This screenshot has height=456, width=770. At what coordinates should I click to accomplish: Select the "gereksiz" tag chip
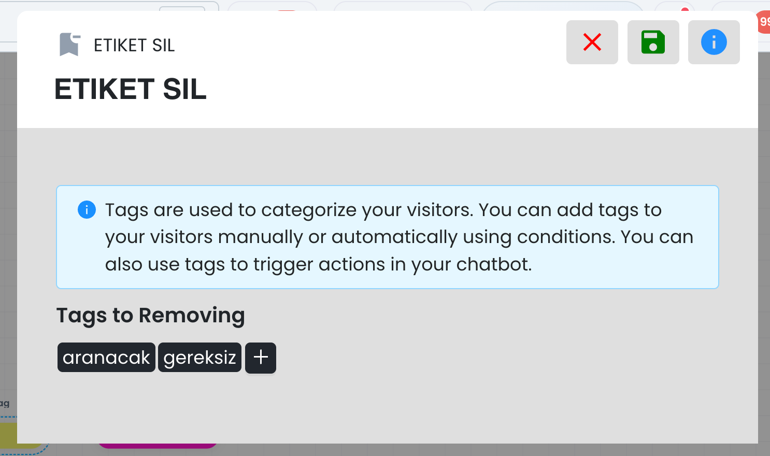199,358
